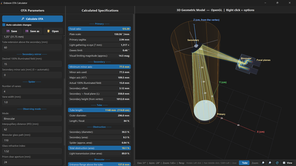
Task: Toggle the Tube display button
Action: [244, 163]
